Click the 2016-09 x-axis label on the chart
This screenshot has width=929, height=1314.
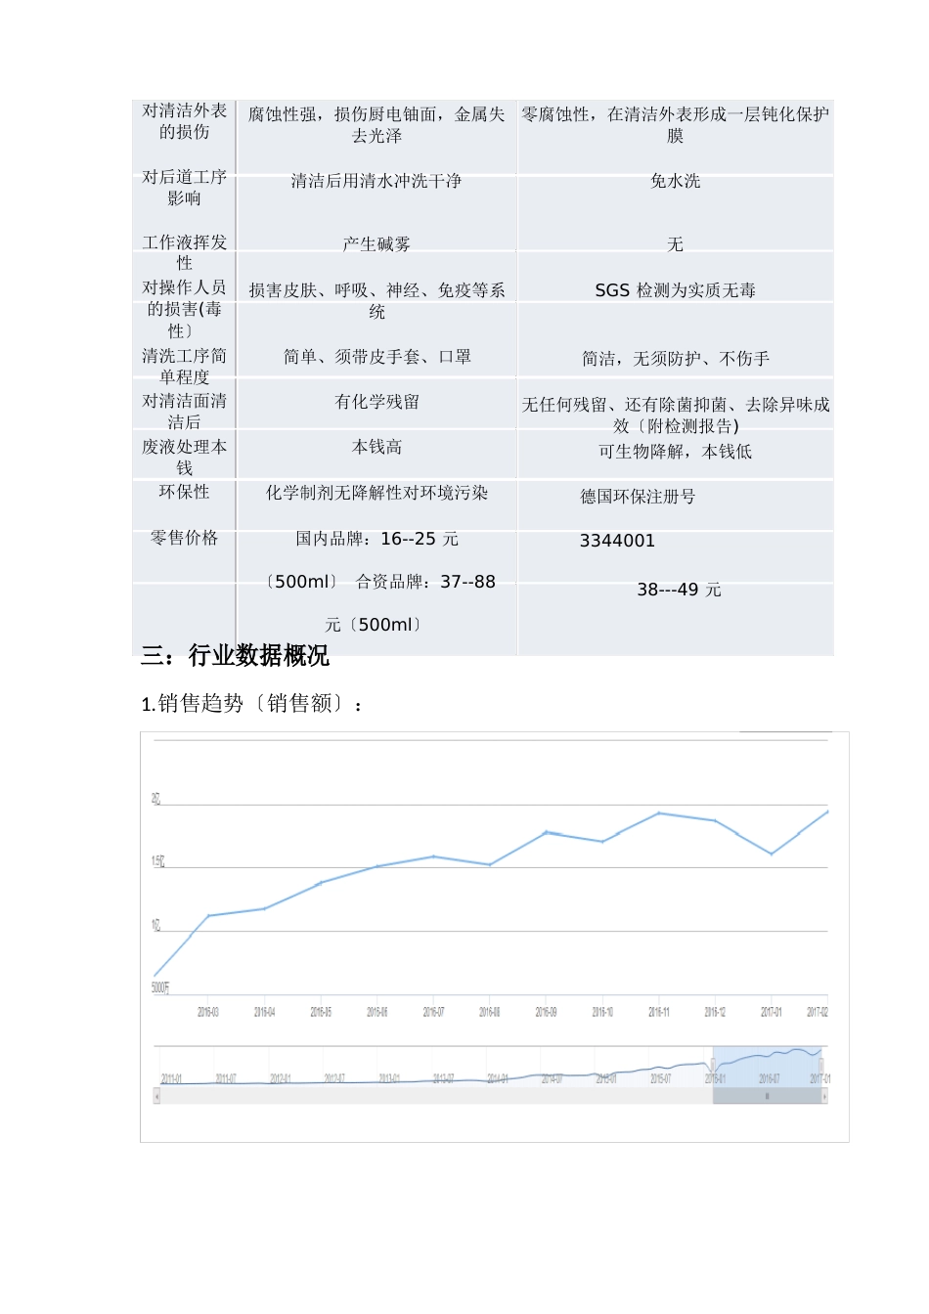click(x=546, y=1012)
